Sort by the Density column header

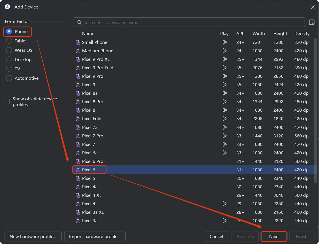pos(302,34)
